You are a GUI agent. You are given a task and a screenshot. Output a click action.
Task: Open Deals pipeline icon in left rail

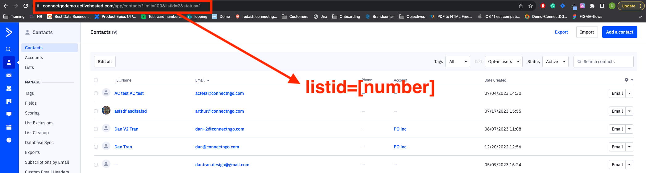(x=9, y=101)
